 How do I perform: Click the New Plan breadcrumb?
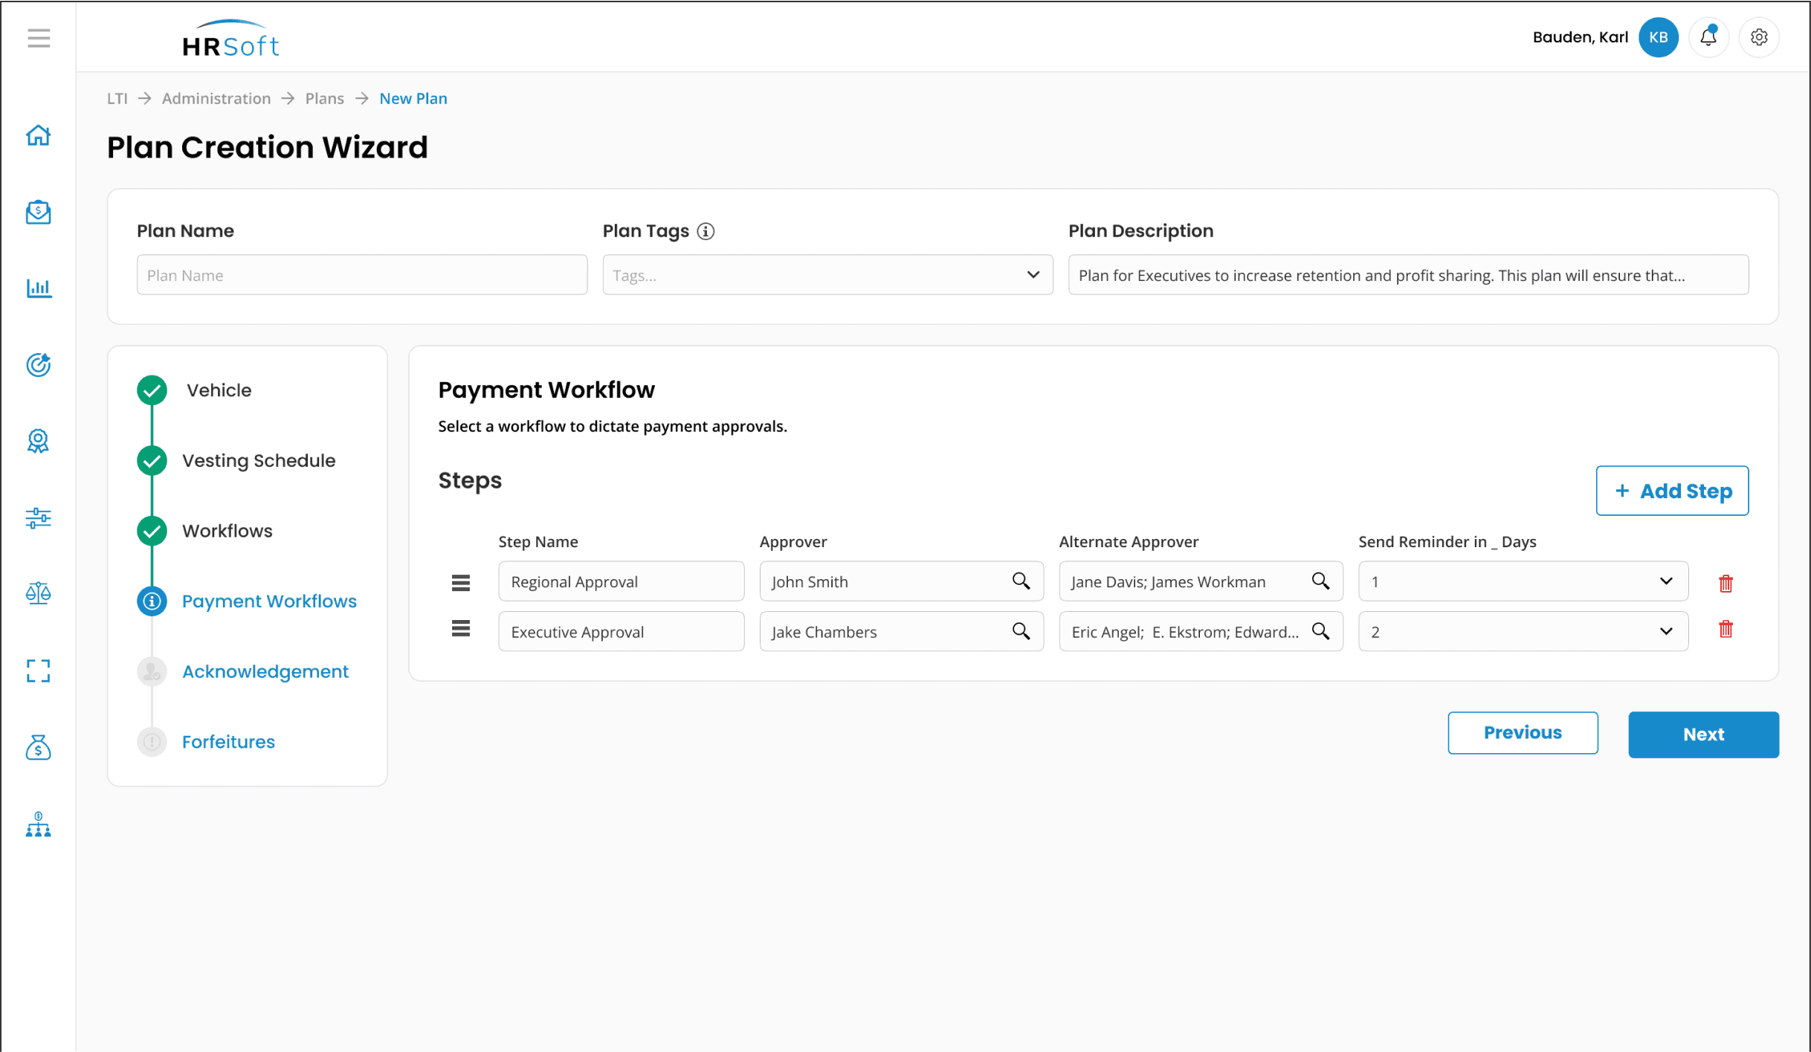pos(413,98)
